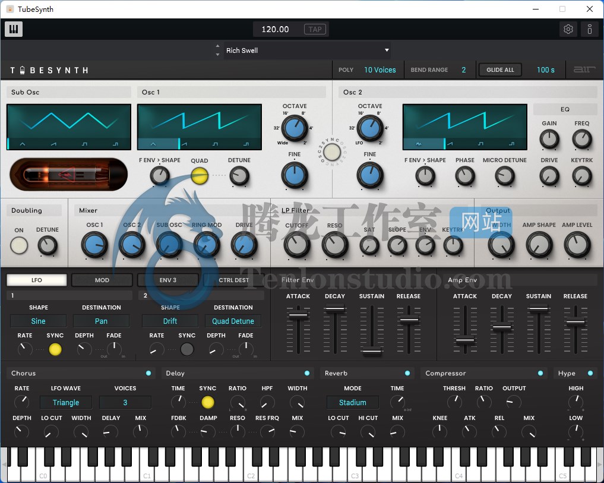Switch to the LFO tab

tap(37, 280)
